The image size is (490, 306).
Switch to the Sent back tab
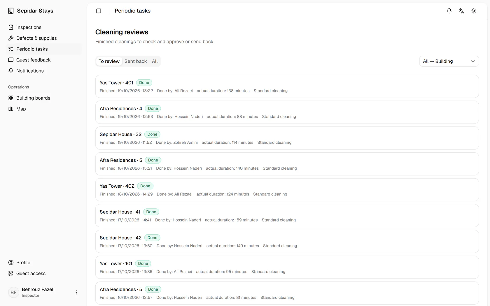(x=136, y=61)
